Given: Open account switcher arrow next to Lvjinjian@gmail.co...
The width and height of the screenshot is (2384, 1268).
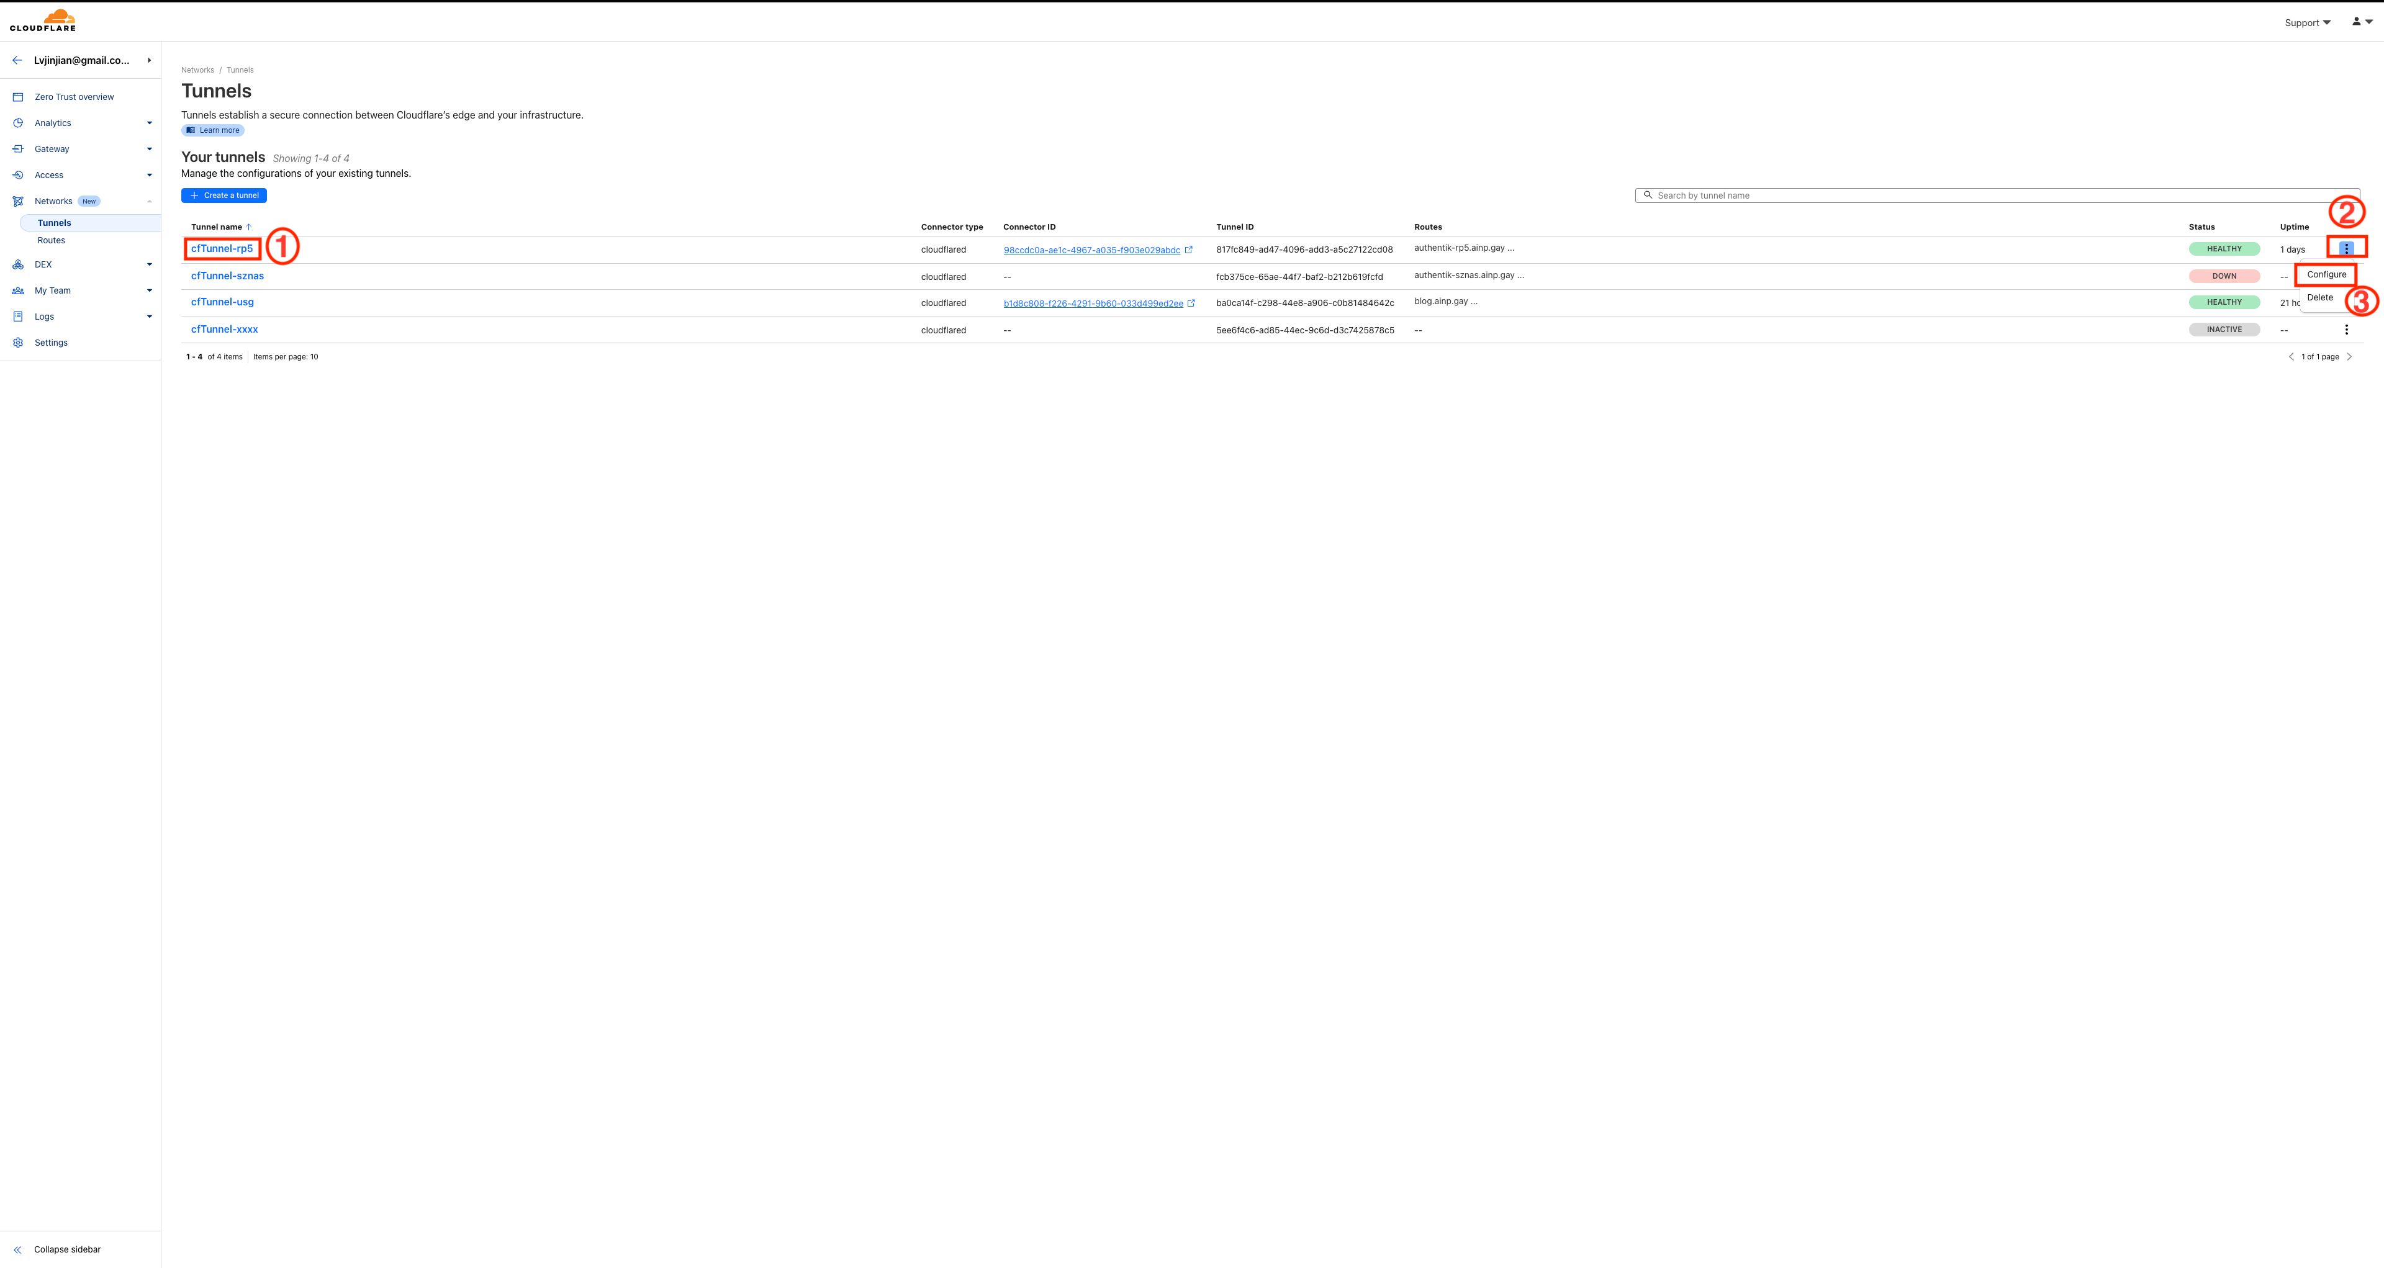Looking at the screenshot, I should click(149, 60).
